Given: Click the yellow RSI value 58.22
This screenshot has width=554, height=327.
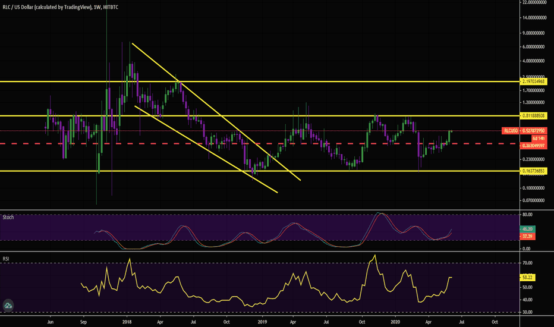Looking at the screenshot, I should 527,278.
